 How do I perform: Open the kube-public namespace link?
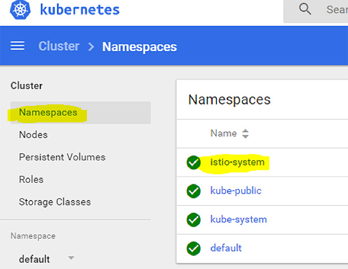[235, 191]
